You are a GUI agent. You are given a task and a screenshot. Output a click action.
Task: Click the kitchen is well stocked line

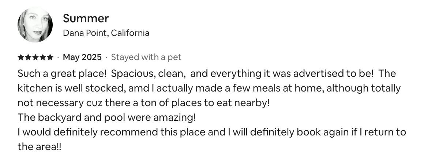click(209, 88)
